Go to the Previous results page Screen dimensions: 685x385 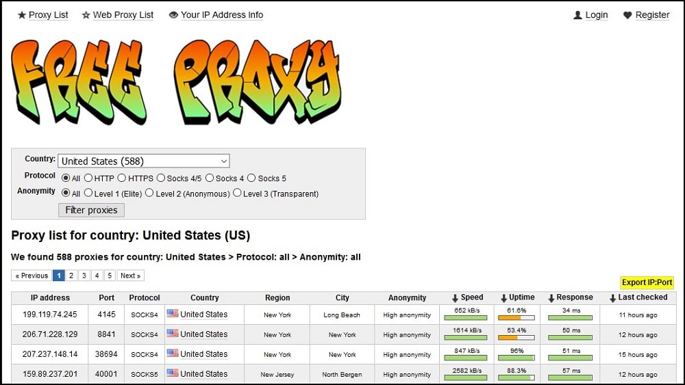coord(32,276)
